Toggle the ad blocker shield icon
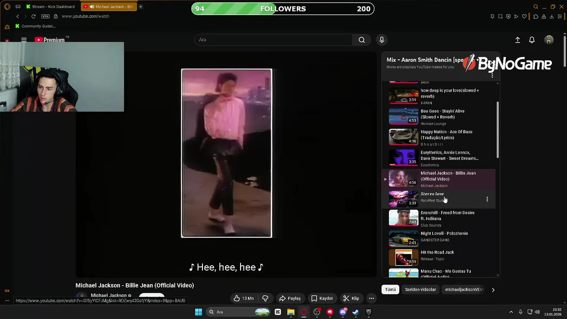 (x=509, y=16)
